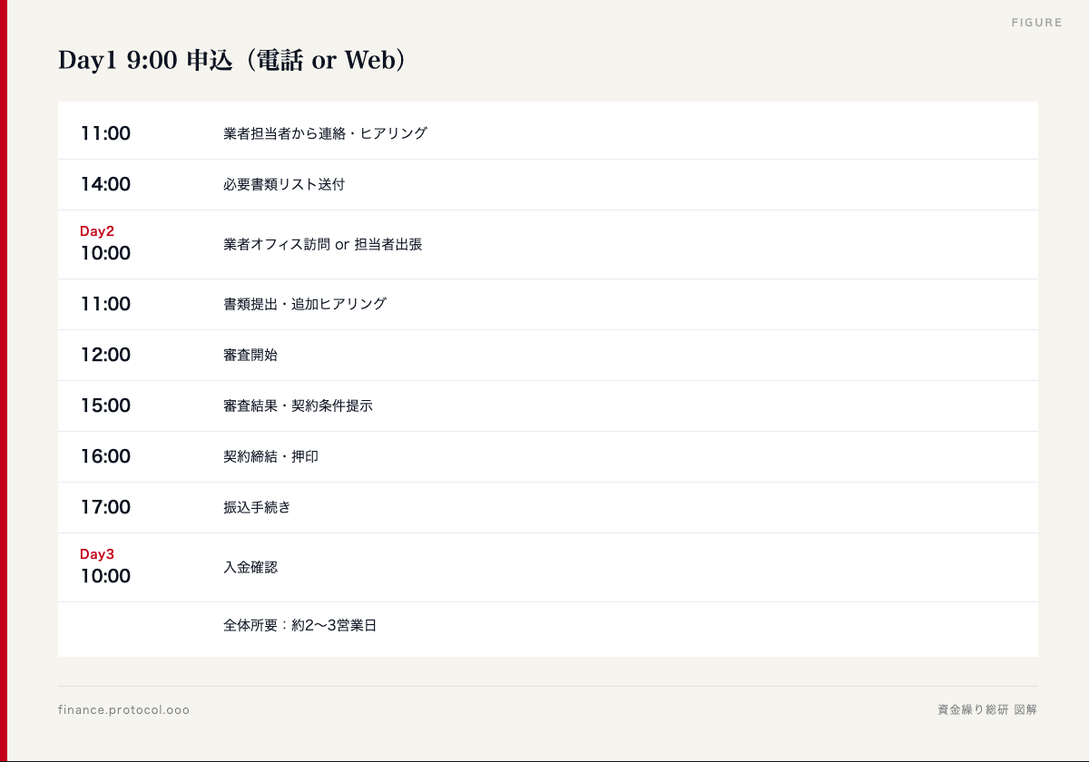Select '入金確認' text
Viewport: 1089px width, 762px height.
click(250, 567)
